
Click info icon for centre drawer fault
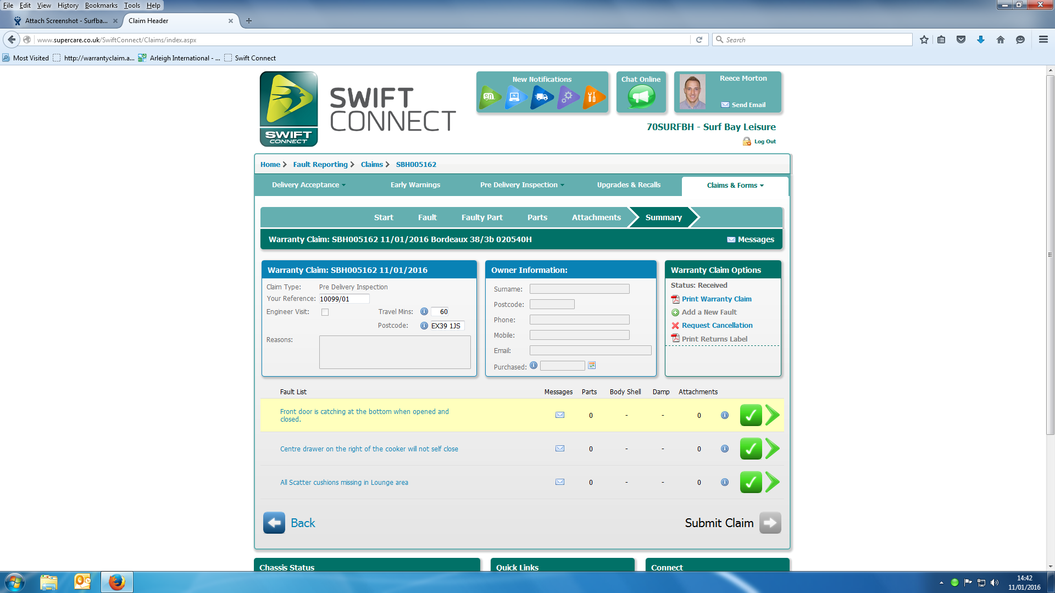point(725,449)
